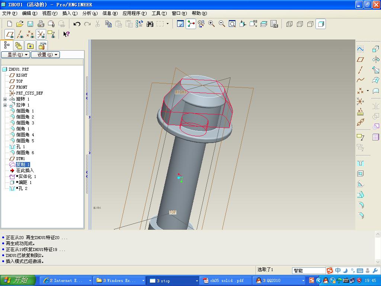Select the Sketch tool on right toolbar

[360, 49]
